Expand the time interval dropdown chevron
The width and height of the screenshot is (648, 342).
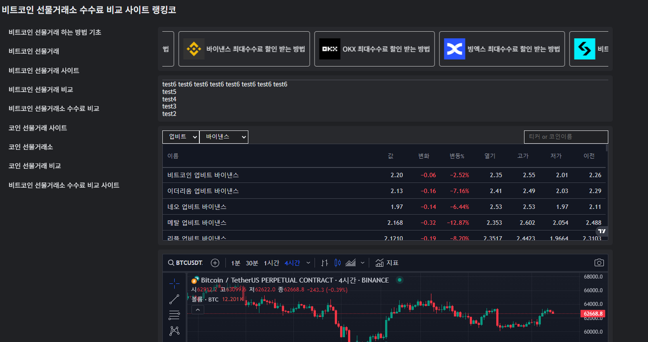click(x=309, y=263)
